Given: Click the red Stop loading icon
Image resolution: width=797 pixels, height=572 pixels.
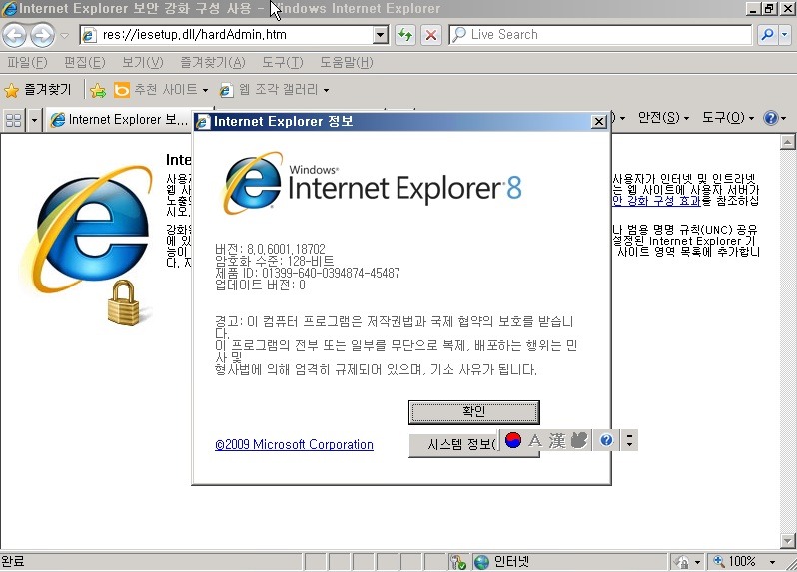Looking at the screenshot, I should click(x=431, y=35).
